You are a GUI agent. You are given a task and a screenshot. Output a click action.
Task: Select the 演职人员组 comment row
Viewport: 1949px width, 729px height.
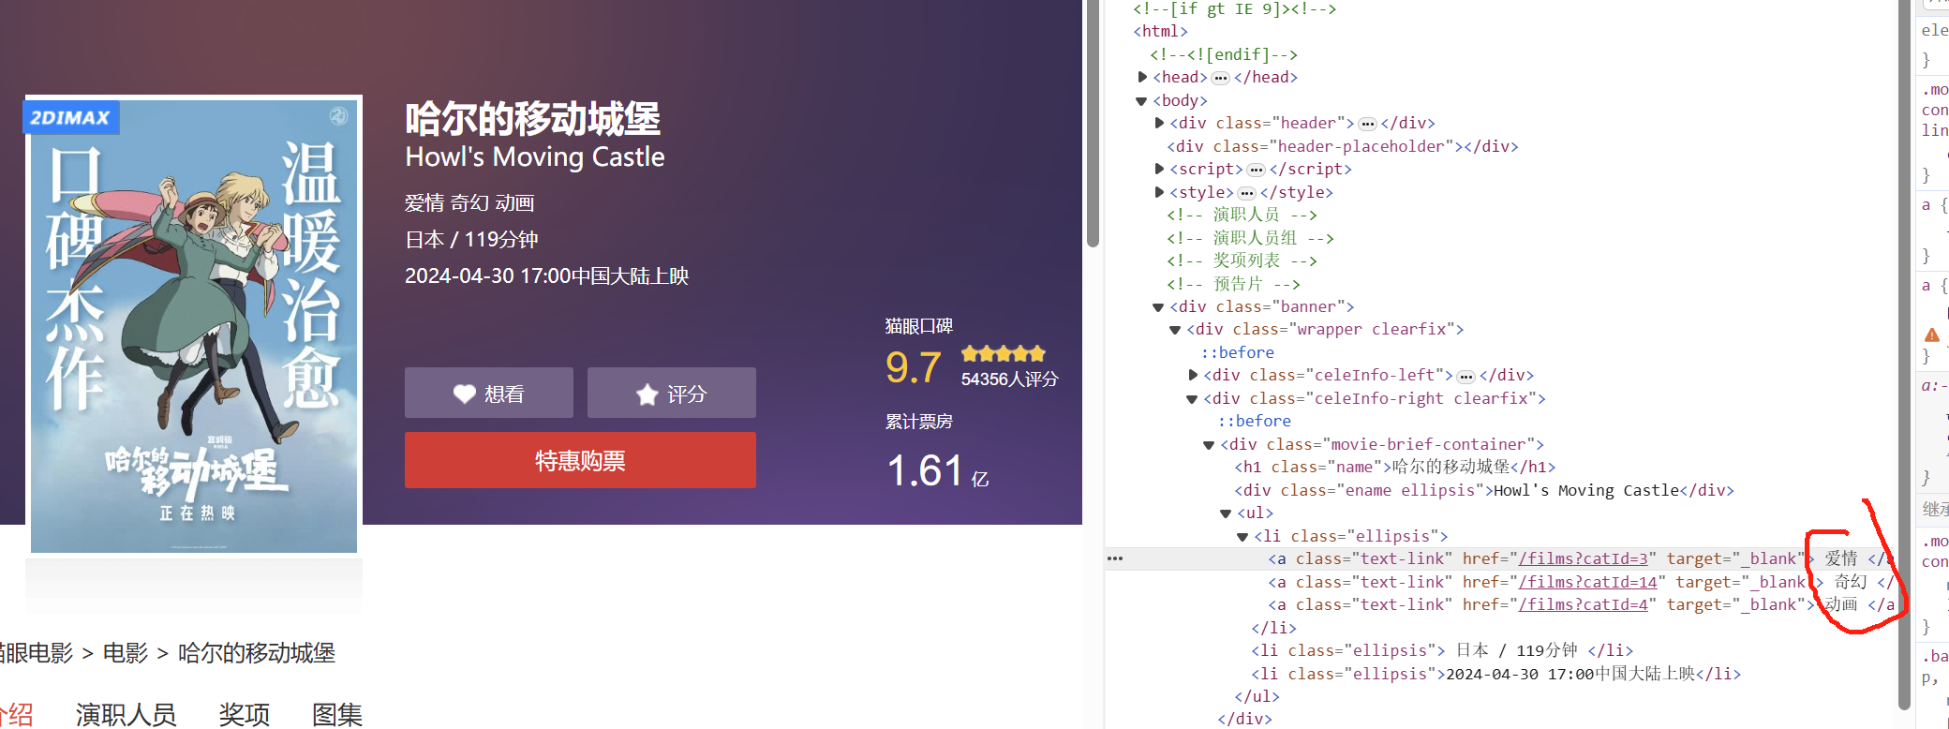tap(1250, 238)
